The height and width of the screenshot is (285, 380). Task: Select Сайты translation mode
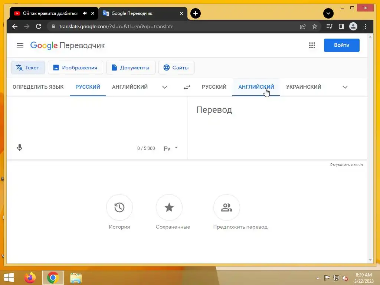(176, 68)
